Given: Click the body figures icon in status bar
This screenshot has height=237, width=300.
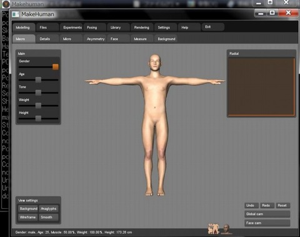Looking at the screenshot, I should click(x=214, y=229).
